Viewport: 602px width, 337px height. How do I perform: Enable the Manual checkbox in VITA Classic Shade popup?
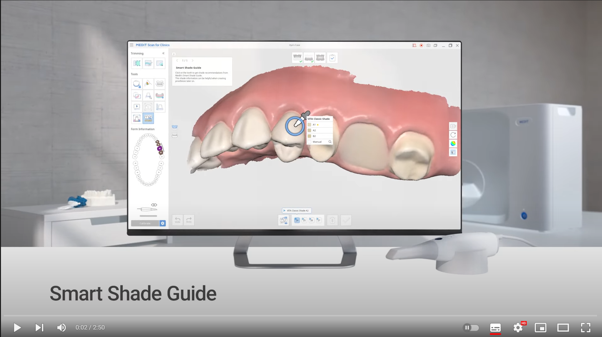pos(310,142)
